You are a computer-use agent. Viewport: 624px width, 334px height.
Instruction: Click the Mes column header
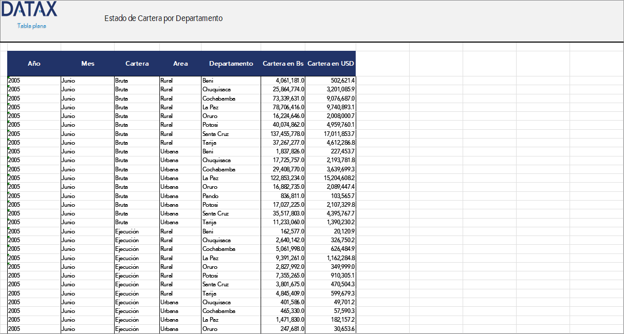click(87, 64)
